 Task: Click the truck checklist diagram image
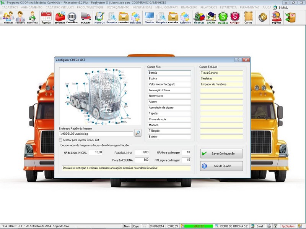(100, 96)
